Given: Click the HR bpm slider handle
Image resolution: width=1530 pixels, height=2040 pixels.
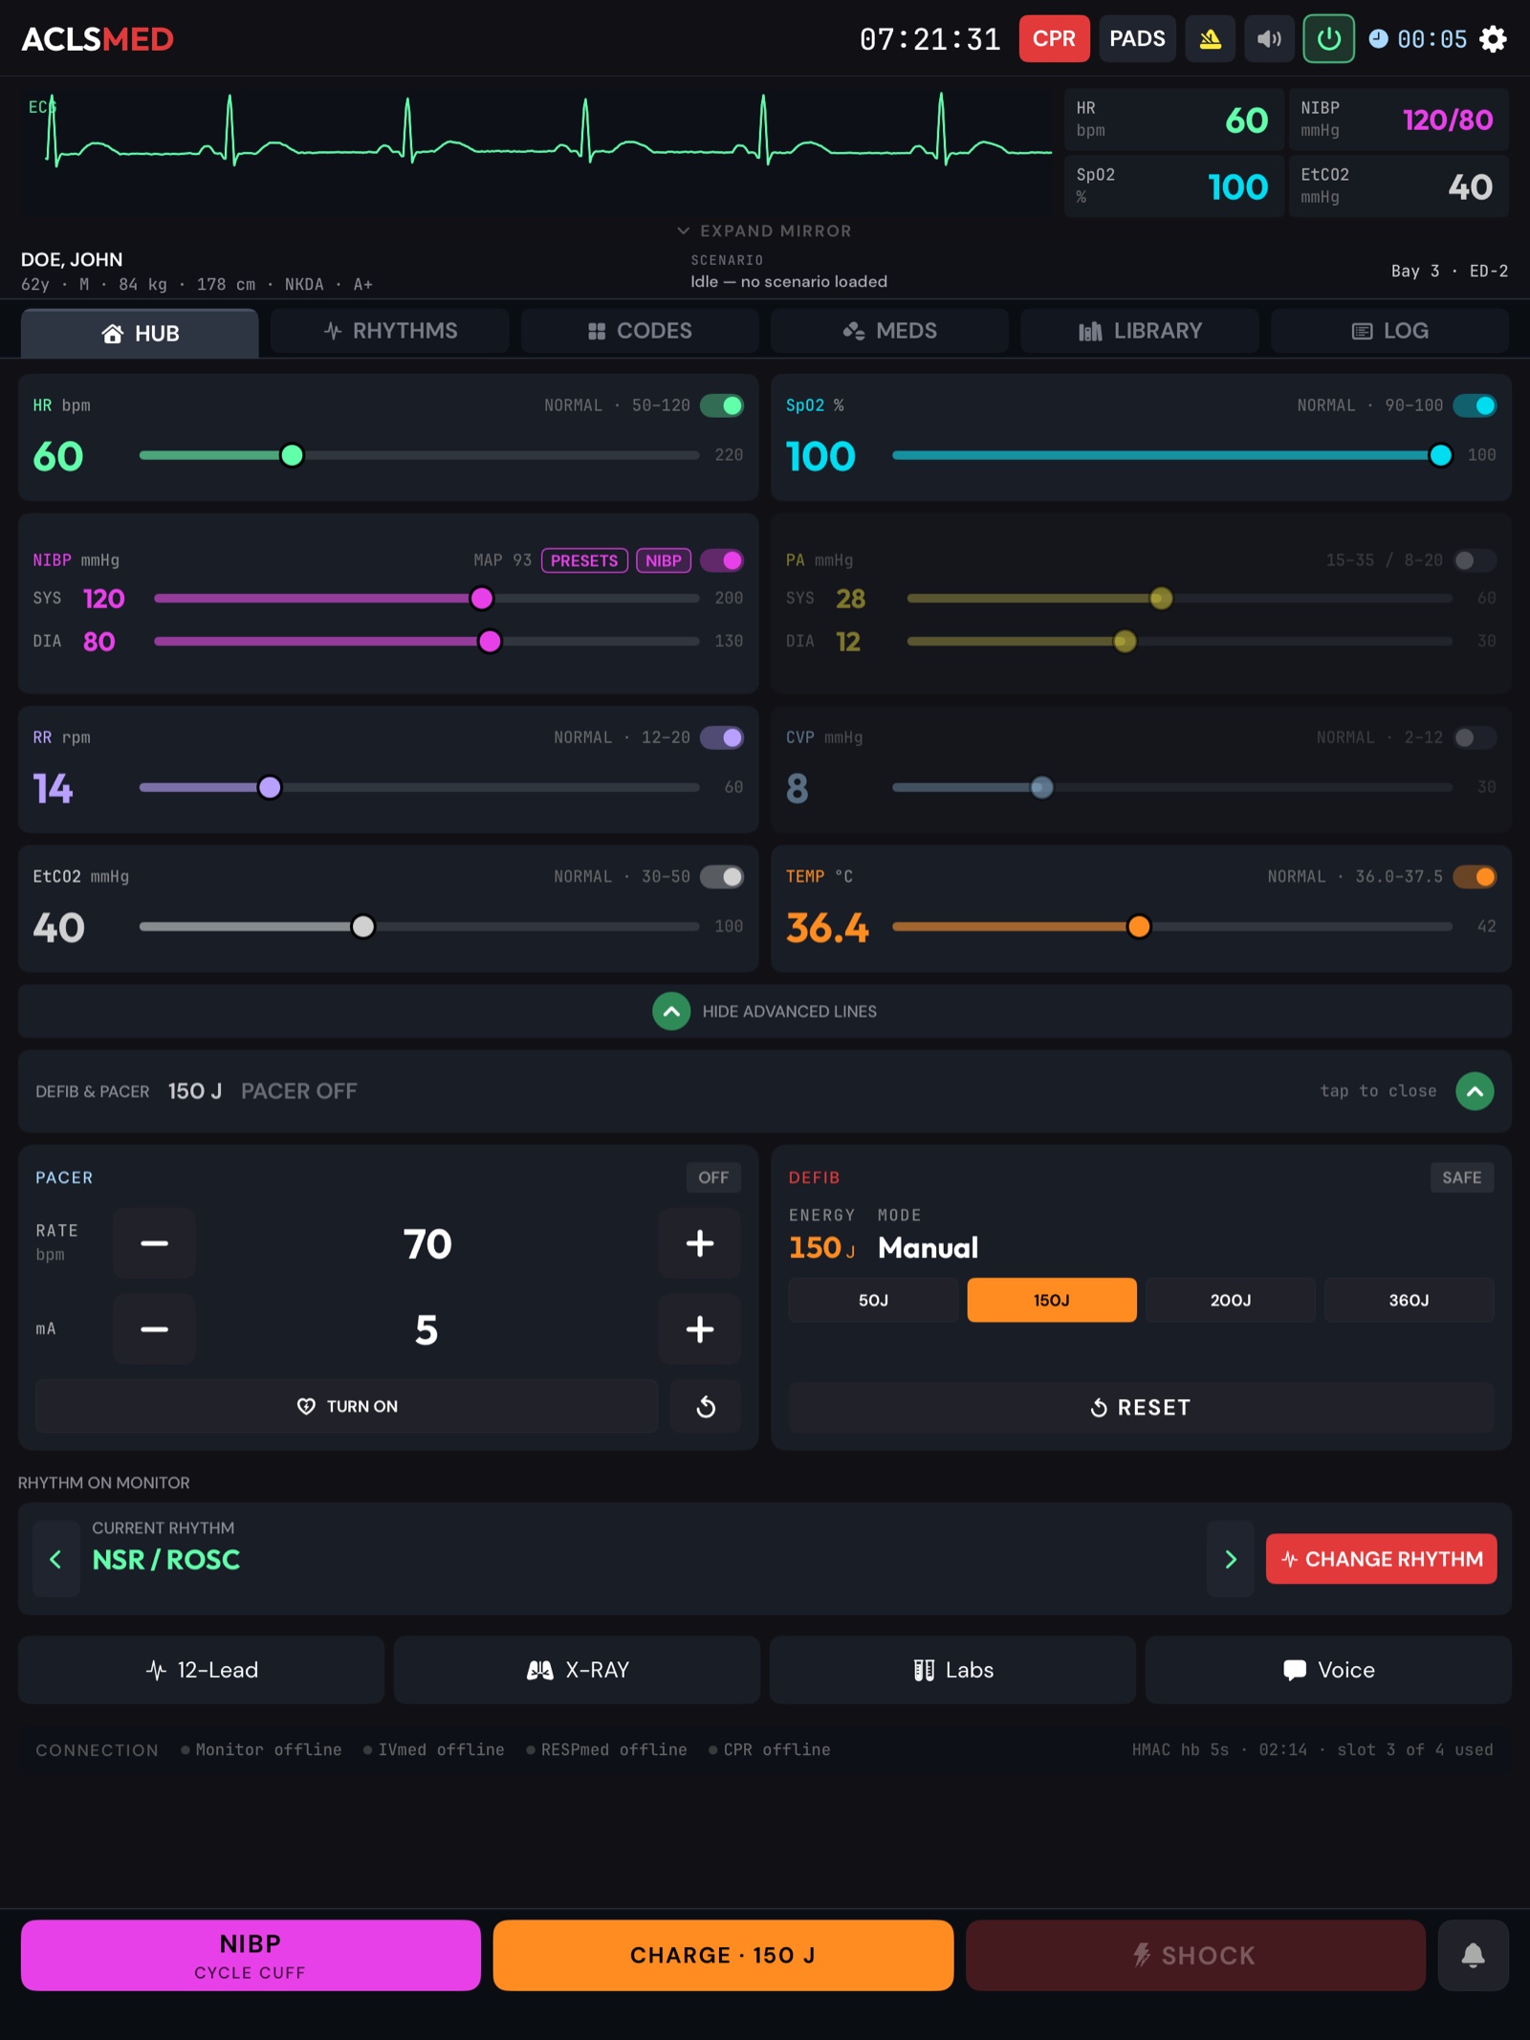Looking at the screenshot, I should click(x=293, y=455).
